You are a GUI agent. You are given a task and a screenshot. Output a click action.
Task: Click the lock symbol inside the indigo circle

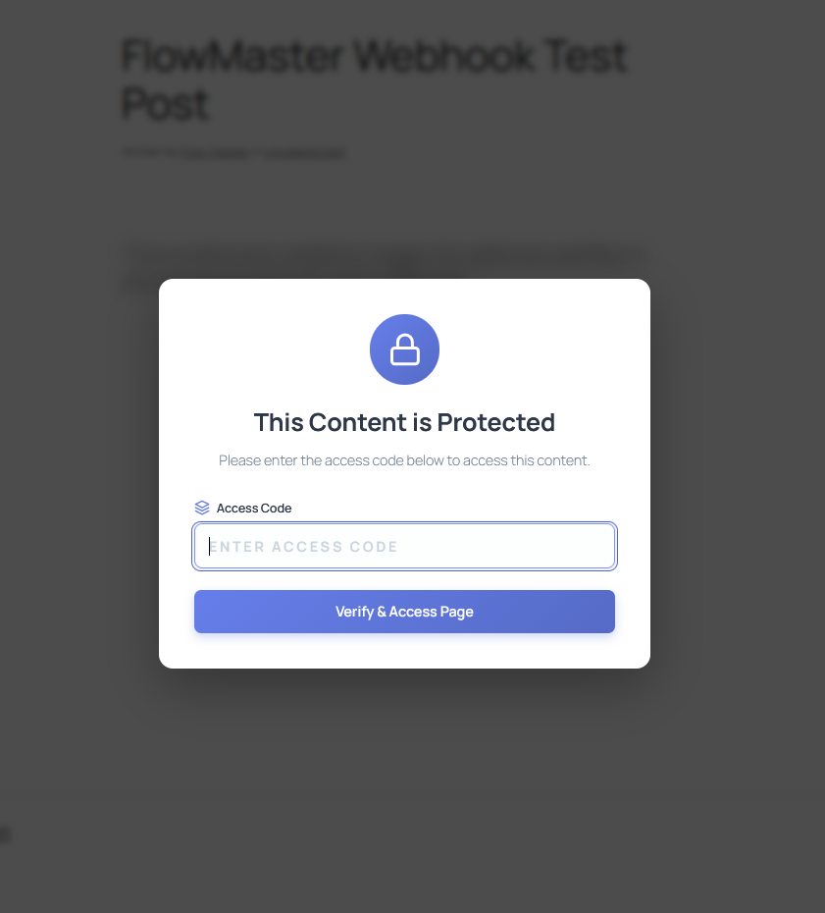(x=404, y=349)
